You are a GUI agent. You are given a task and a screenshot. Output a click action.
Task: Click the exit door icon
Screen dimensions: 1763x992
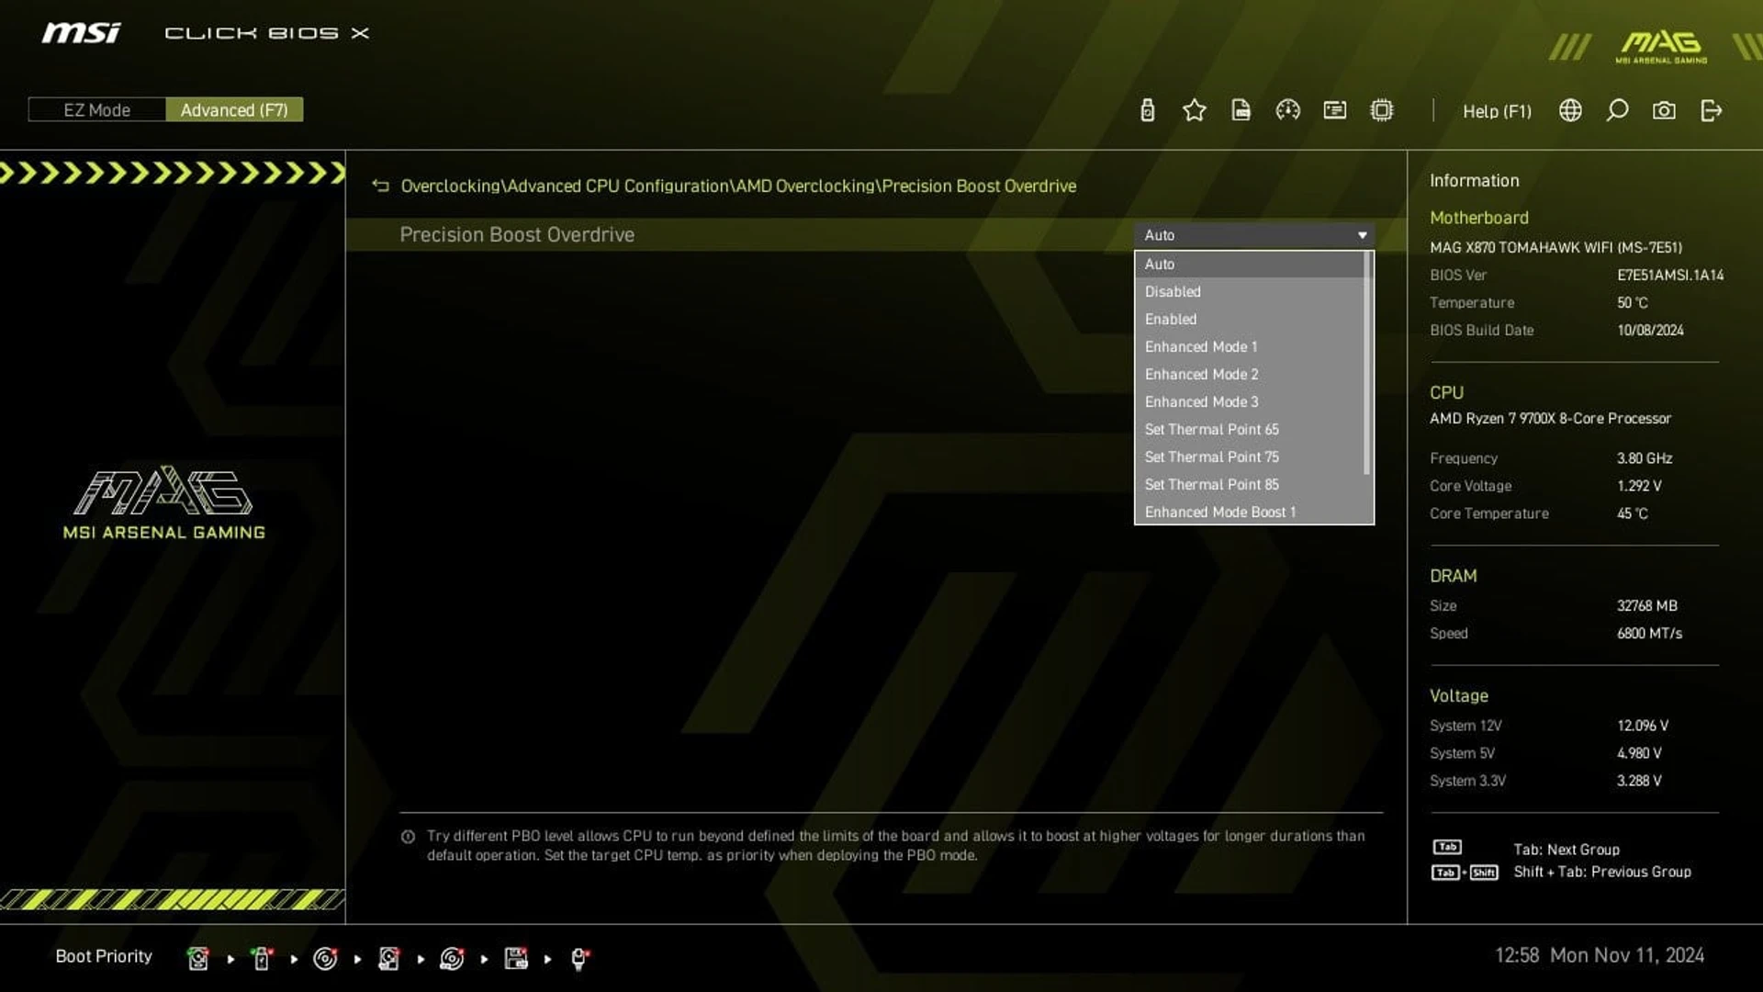tap(1711, 110)
